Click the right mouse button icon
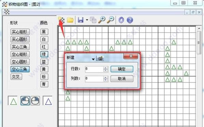The height and width of the screenshot is (127, 204). tap(35, 101)
